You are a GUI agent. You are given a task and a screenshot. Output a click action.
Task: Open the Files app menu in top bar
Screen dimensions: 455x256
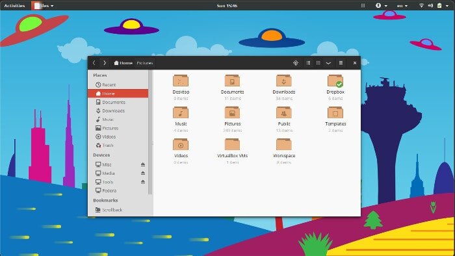click(x=43, y=5)
